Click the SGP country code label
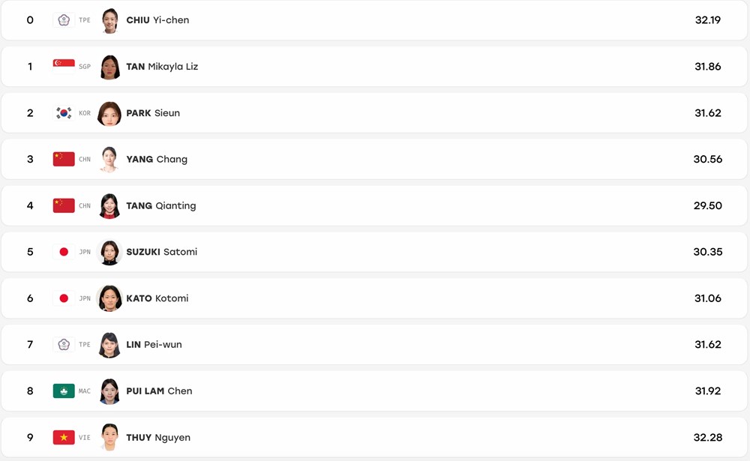 click(x=85, y=67)
